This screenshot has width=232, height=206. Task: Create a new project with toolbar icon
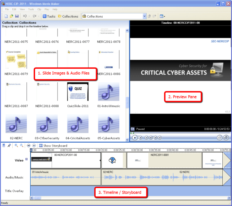coord(6,16)
